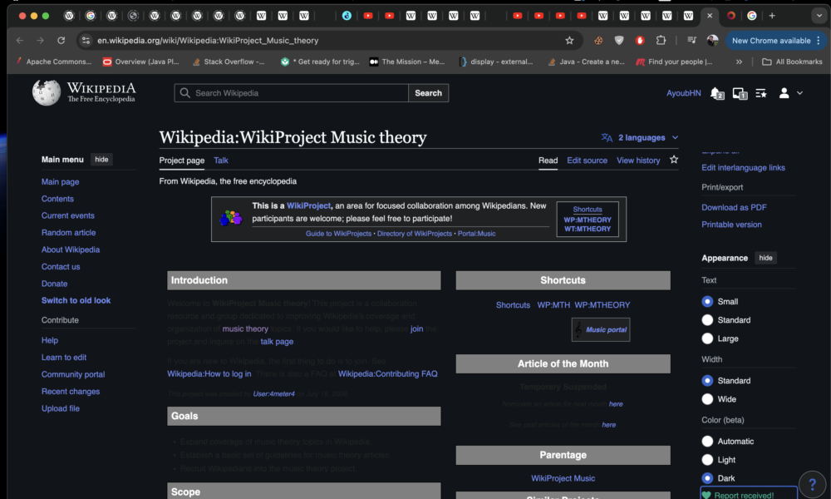Click the Wikipedia globe logo
831x499 pixels.
[46, 92]
